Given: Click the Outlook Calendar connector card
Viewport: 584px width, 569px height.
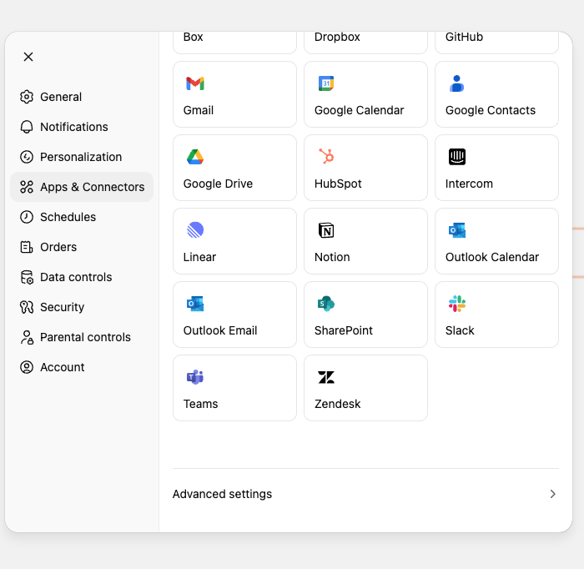Looking at the screenshot, I should (496, 241).
